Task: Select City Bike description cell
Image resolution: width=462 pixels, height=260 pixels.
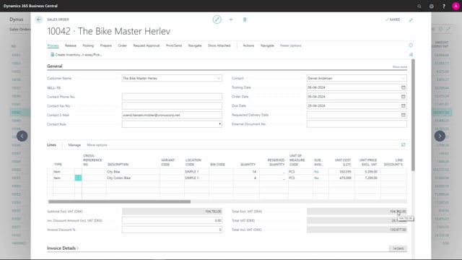Action: pyautogui.click(x=133, y=172)
